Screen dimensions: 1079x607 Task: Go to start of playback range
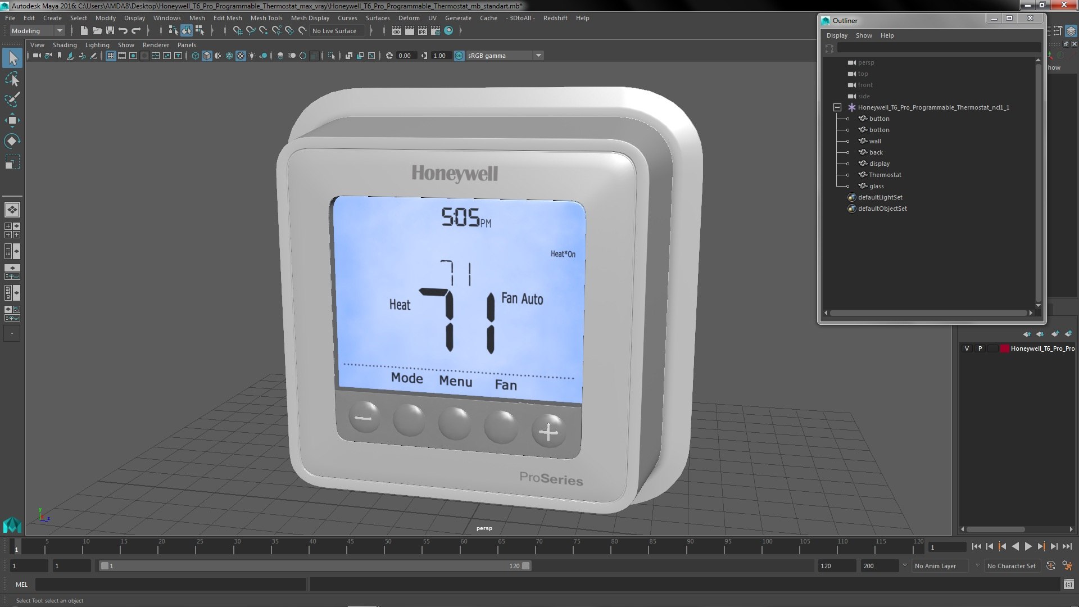[x=976, y=546]
